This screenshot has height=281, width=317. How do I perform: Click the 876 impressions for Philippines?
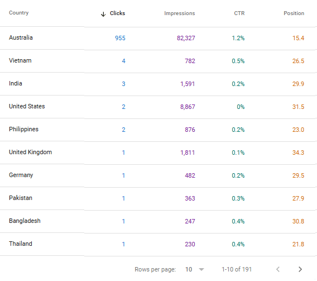click(190, 130)
